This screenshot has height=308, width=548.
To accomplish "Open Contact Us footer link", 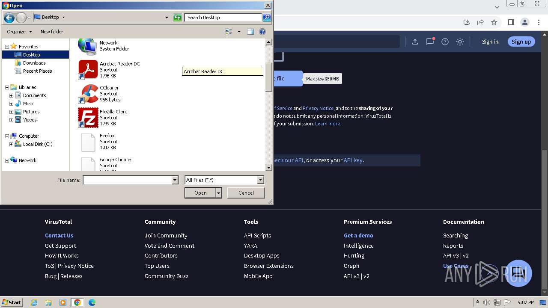I will coord(59,235).
